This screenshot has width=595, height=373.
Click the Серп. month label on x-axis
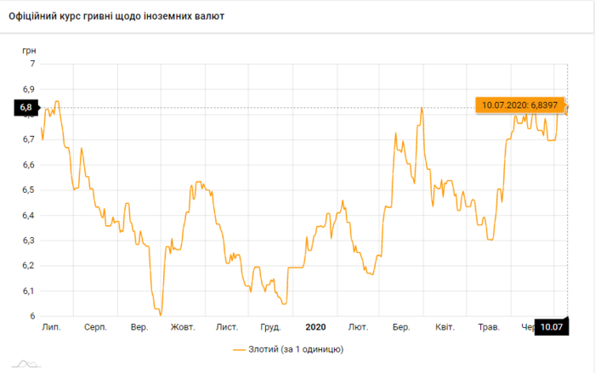pos(95,327)
